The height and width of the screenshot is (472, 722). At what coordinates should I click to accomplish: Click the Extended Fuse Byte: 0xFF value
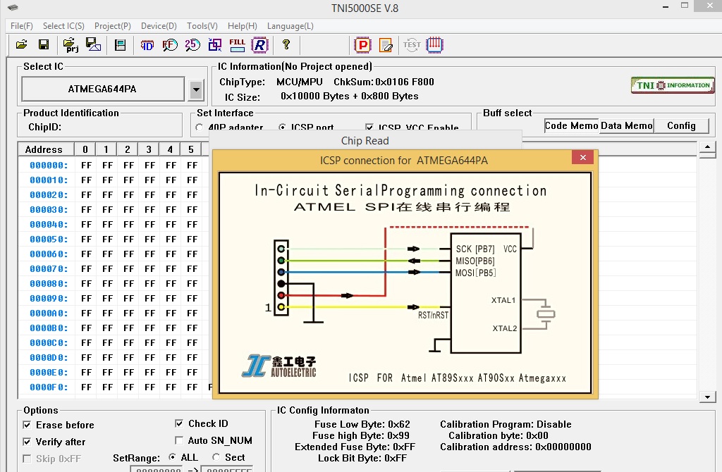click(x=355, y=447)
